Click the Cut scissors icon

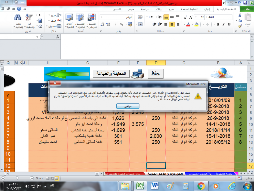pyautogui.click(x=240, y=16)
